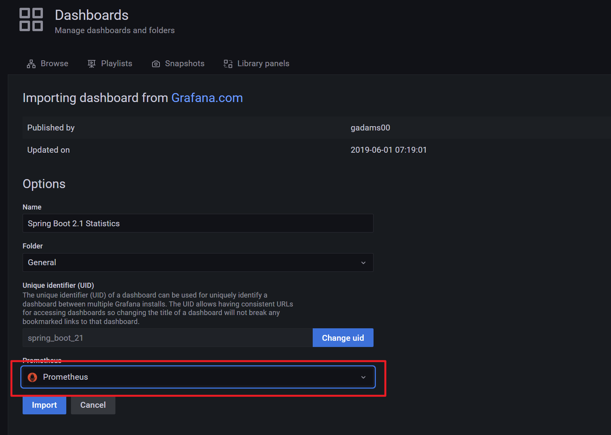Click the Dashboards page title
611x435 pixels.
pyautogui.click(x=92, y=15)
